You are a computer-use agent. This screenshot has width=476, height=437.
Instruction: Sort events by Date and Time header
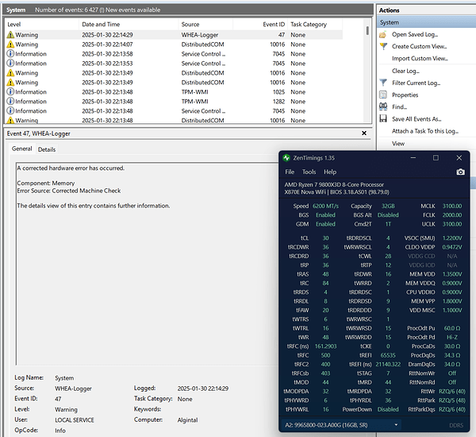click(x=129, y=25)
